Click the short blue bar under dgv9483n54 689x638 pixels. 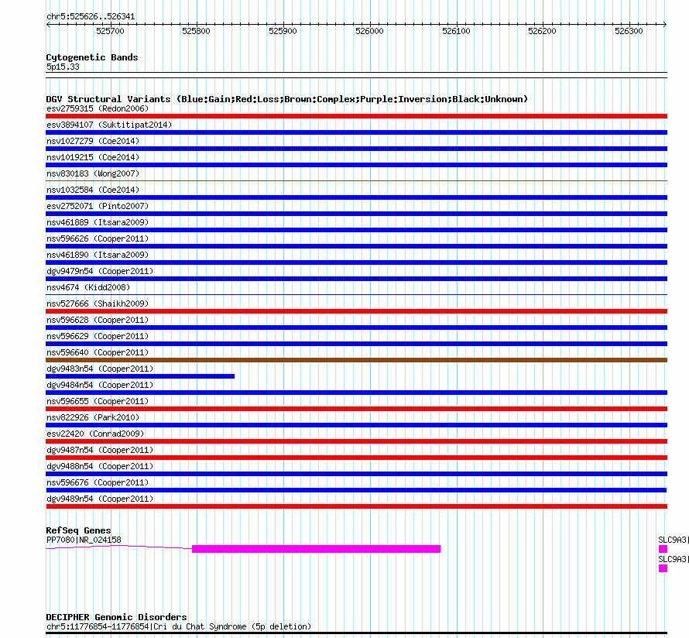140,376
